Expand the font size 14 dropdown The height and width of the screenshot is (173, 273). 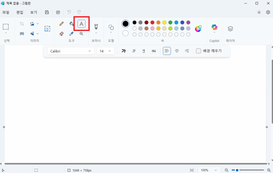(106, 51)
